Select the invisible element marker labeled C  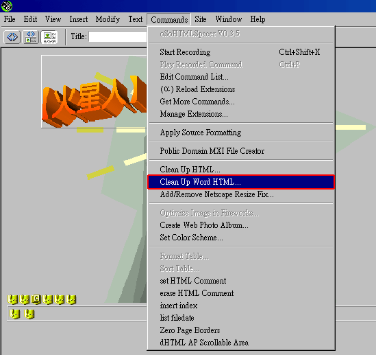[x=36, y=299]
